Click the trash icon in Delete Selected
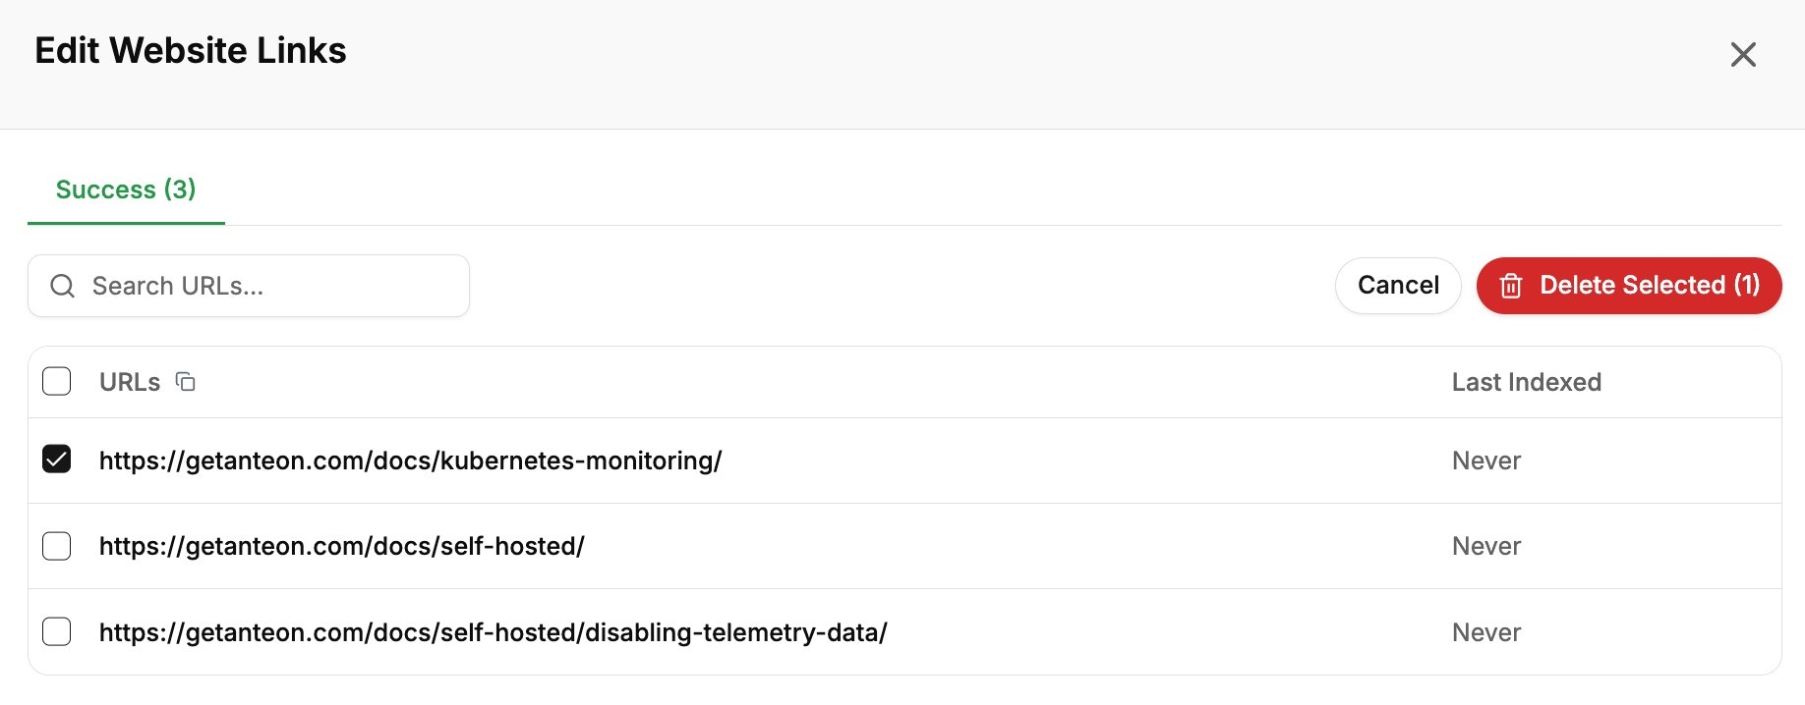Image resolution: width=1805 pixels, height=705 pixels. point(1511,286)
